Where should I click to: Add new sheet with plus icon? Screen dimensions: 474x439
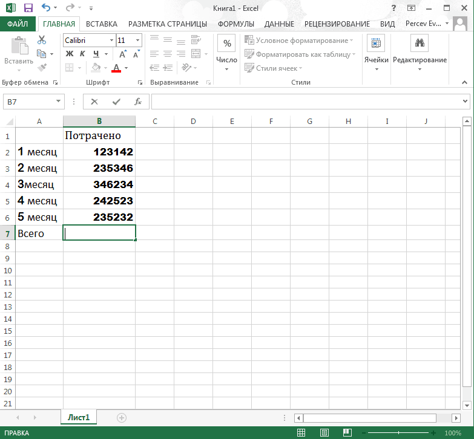122,418
